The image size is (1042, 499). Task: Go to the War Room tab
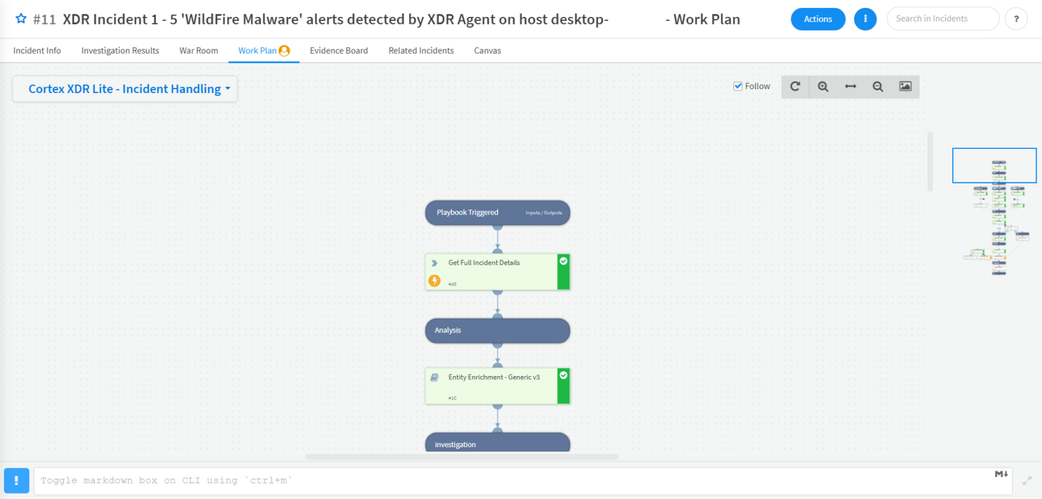tap(199, 51)
